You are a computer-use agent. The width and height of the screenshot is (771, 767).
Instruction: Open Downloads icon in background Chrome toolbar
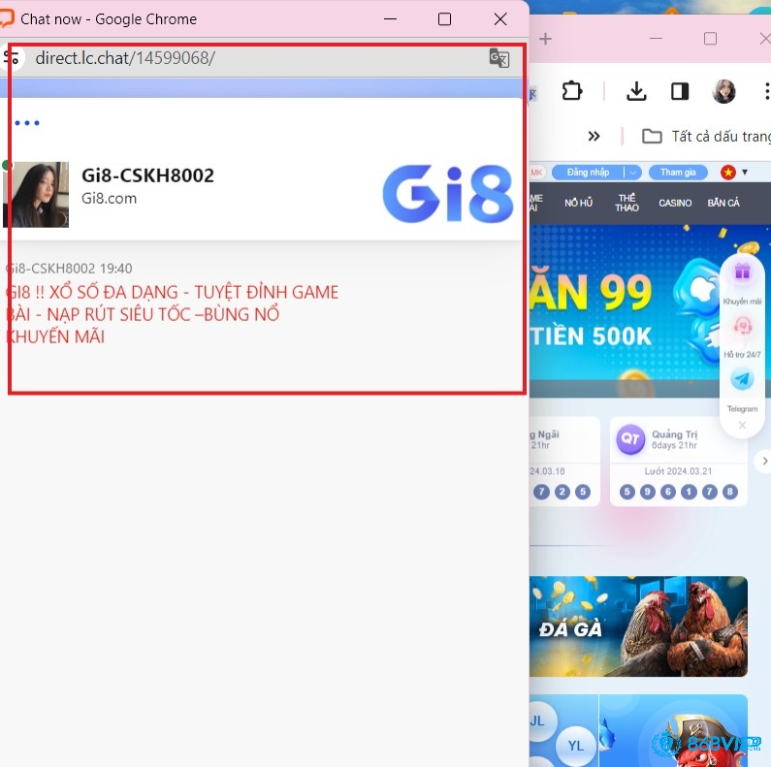[636, 91]
